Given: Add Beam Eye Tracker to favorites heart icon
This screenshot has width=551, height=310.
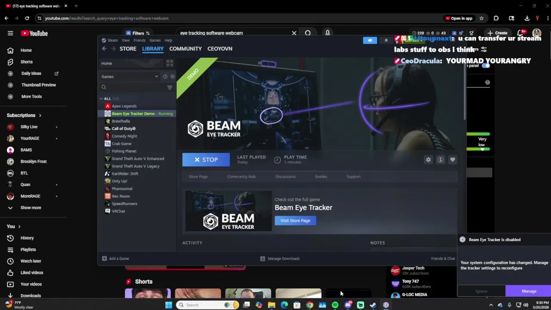Looking at the screenshot, I should (x=452, y=160).
